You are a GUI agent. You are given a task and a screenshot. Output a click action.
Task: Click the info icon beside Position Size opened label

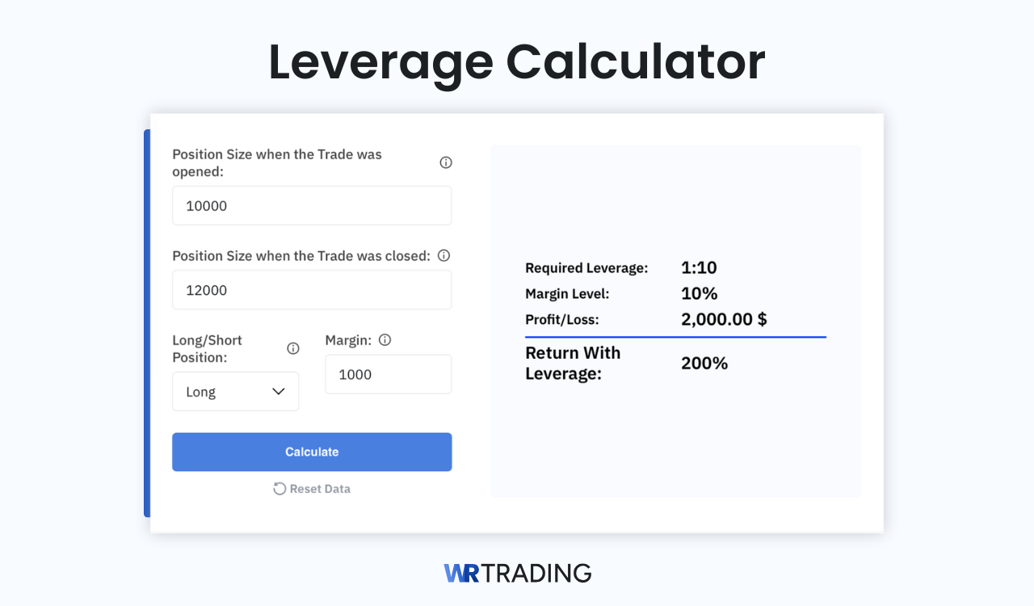445,162
